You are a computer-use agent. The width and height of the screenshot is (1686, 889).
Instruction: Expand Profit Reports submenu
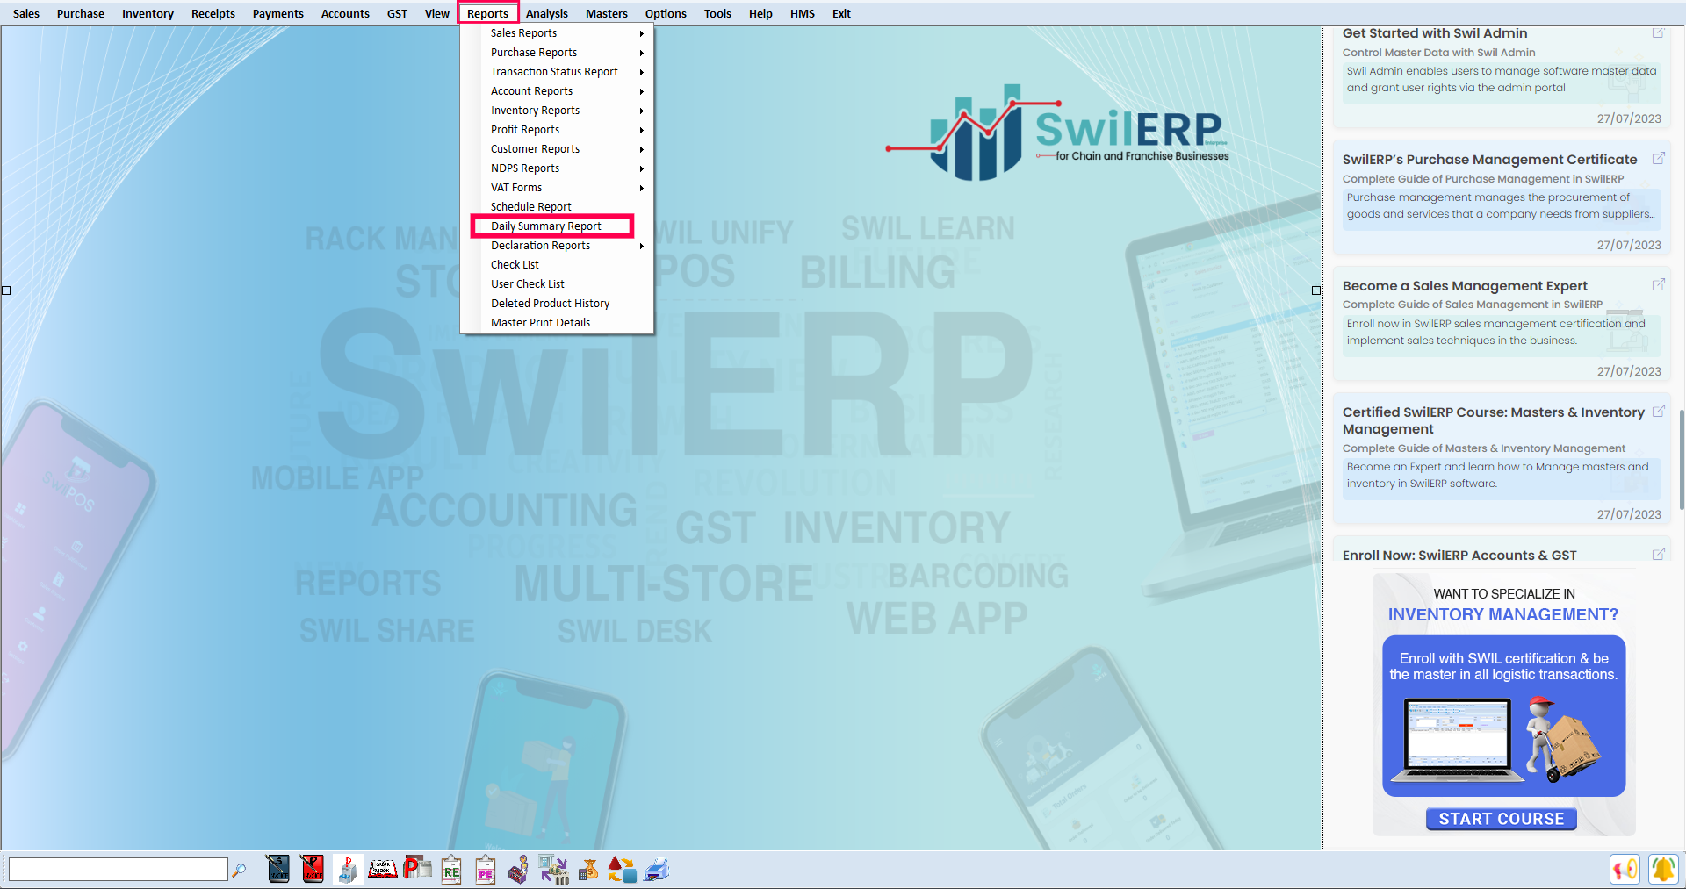tap(557, 130)
